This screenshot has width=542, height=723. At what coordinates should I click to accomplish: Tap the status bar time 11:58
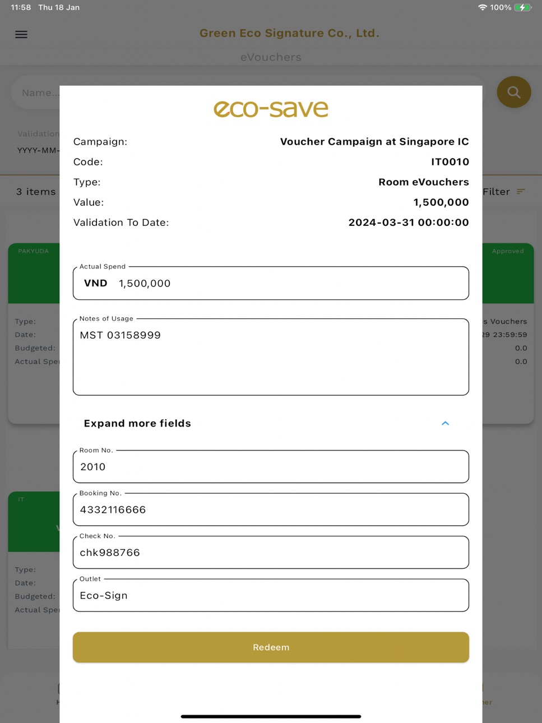(21, 7)
